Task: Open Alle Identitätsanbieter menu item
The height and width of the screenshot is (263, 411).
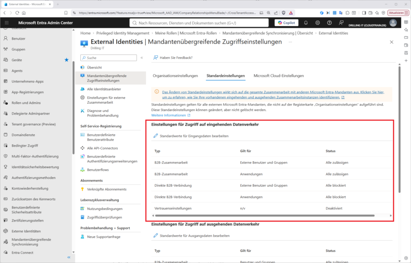Action: pyautogui.click(x=104, y=89)
